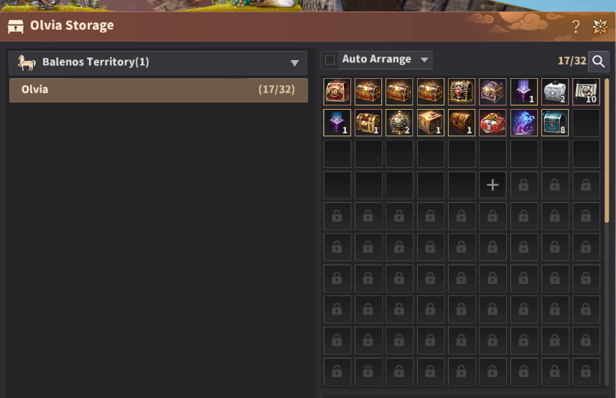The width and height of the screenshot is (616, 398).
Task: Click the flower emblem icon in header
Action: pyautogui.click(x=600, y=27)
